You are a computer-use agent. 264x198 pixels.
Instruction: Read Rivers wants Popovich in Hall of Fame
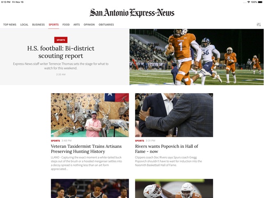pyautogui.click(x=167, y=149)
